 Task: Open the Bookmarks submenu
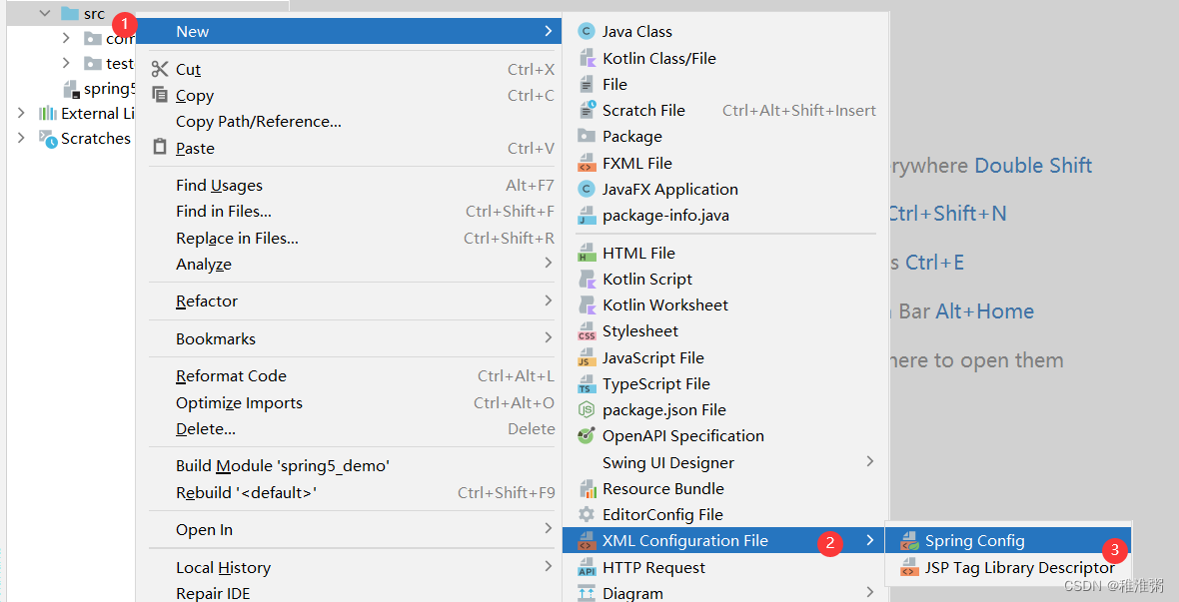click(x=349, y=339)
